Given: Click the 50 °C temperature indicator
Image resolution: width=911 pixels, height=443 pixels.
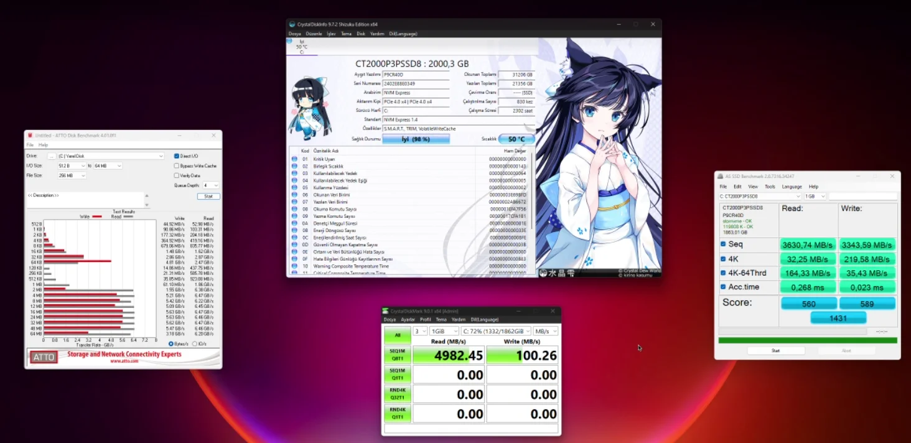Looking at the screenshot, I should click(x=516, y=139).
